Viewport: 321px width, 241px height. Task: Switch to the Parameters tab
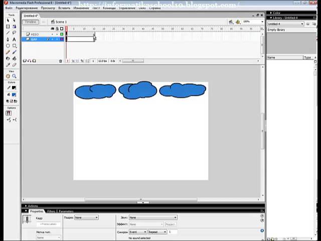click(x=66, y=211)
